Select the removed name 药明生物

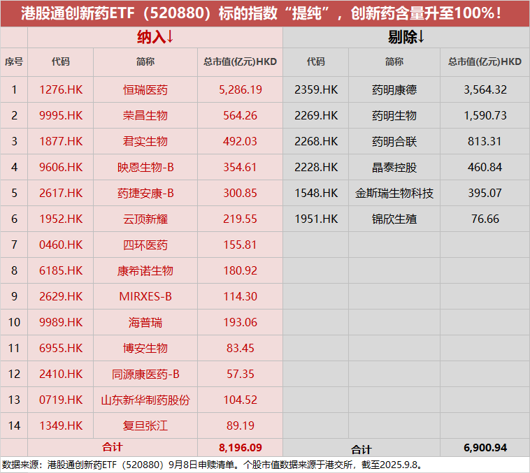394,115
